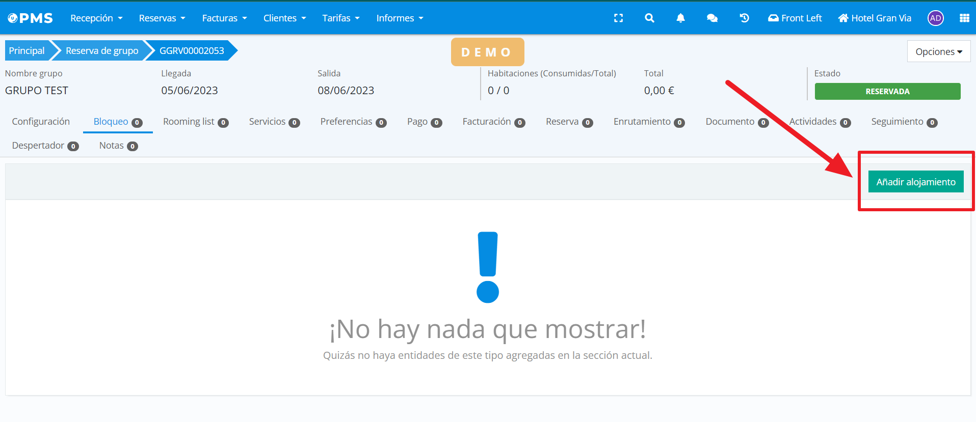Switch to the Facturación tab

[493, 122]
